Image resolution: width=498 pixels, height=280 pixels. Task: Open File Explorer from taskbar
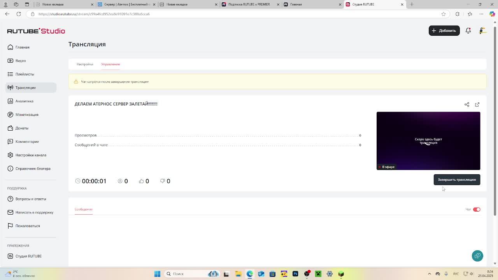[x=238, y=274]
